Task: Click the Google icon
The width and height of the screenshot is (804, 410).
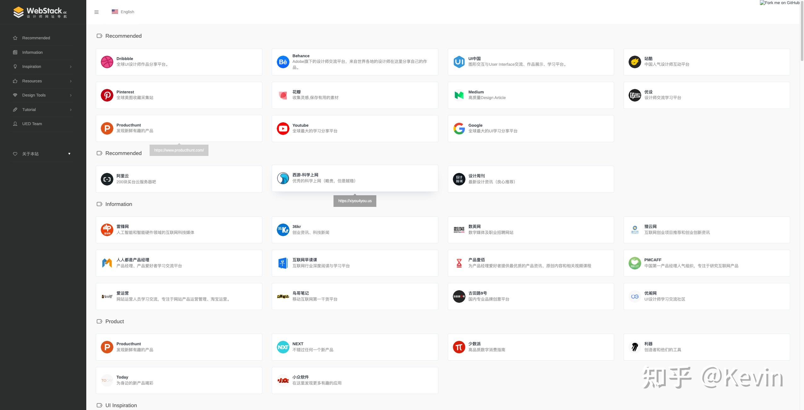Action: pyautogui.click(x=459, y=128)
